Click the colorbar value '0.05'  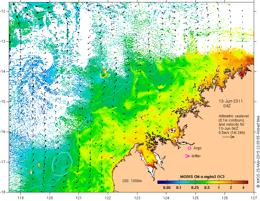167,188
